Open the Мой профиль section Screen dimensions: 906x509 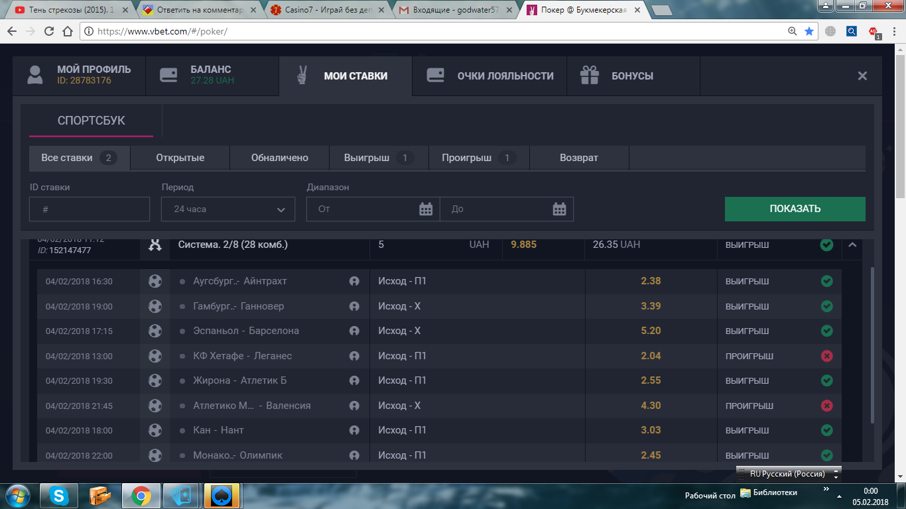80,76
